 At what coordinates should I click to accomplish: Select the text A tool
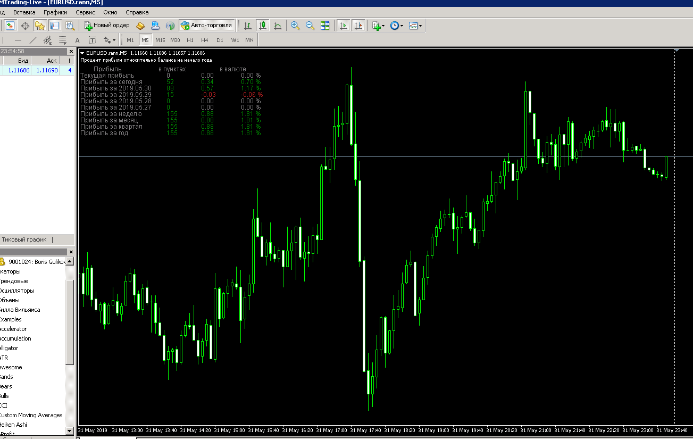(x=78, y=40)
